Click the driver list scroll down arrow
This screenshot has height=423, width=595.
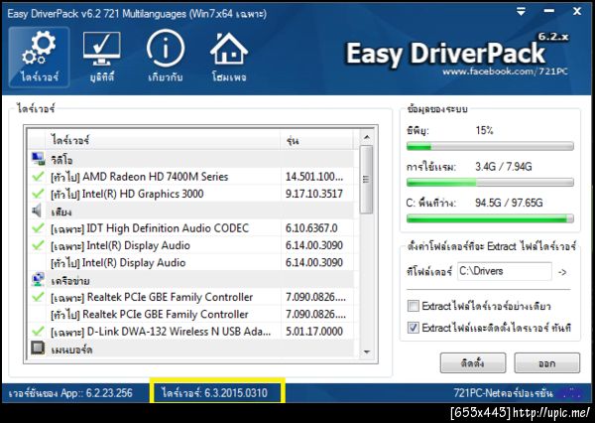point(367,352)
